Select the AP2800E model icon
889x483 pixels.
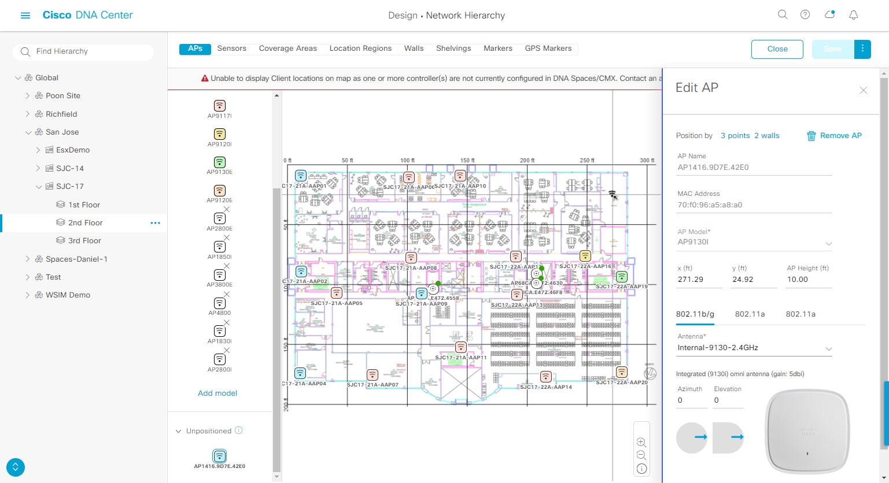click(219, 218)
